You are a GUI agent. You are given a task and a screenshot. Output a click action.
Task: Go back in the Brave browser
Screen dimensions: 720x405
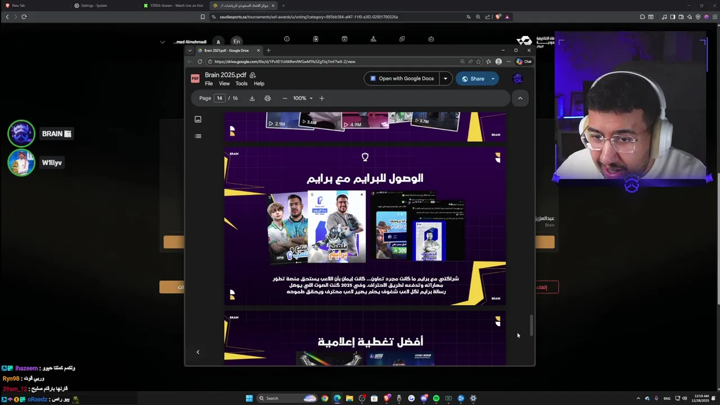7,17
